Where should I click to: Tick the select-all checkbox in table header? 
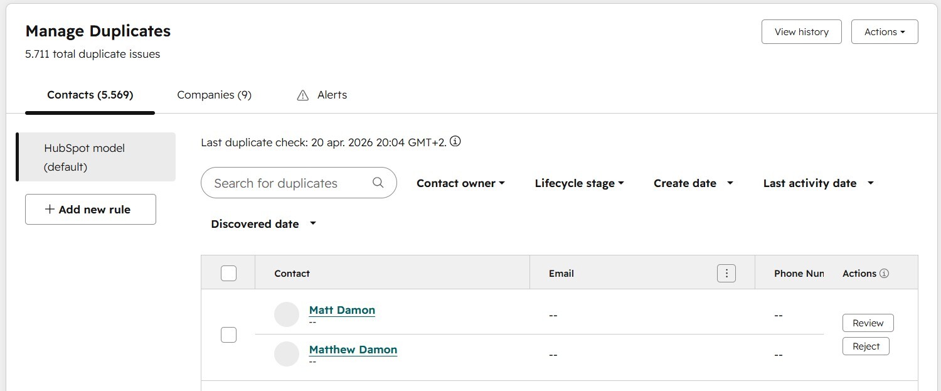point(229,273)
